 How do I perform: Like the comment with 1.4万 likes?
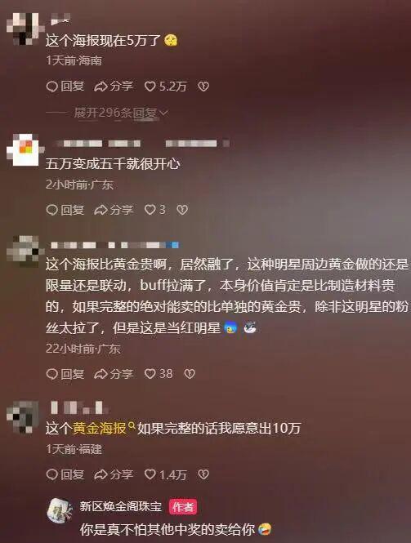(165, 474)
